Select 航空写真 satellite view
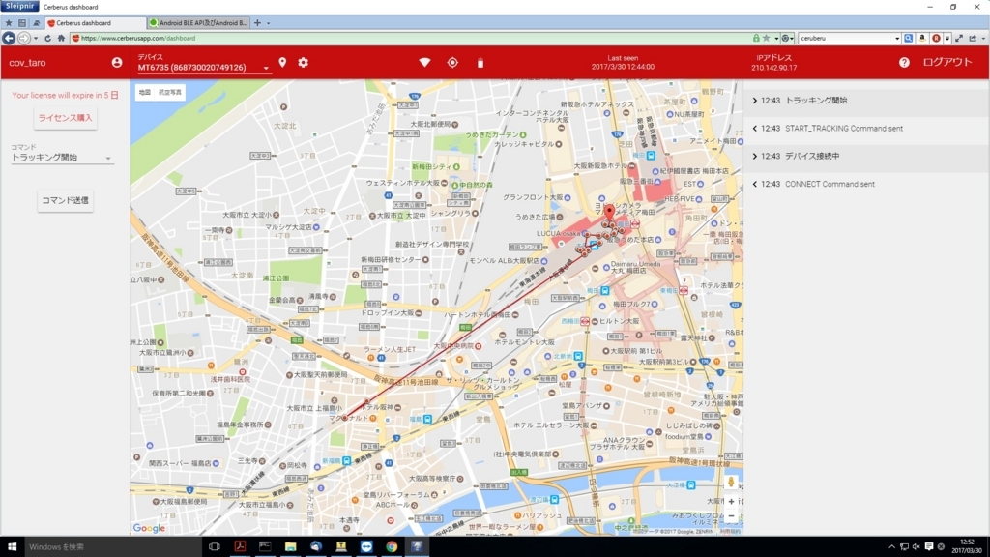Screen dimensions: 990x557 [169, 92]
